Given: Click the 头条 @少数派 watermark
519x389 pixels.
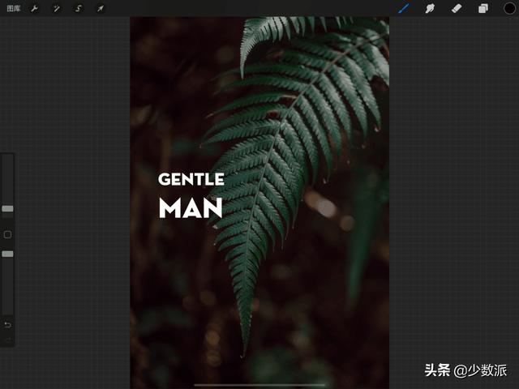Looking at the screenshot, I should 465,370.
